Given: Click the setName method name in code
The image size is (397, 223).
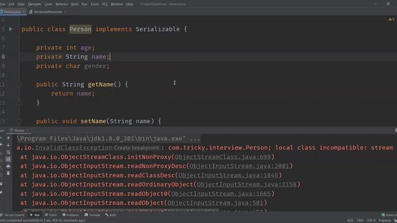Looking at the screenshot, I should pyautogui.click(x=93, y=121).
